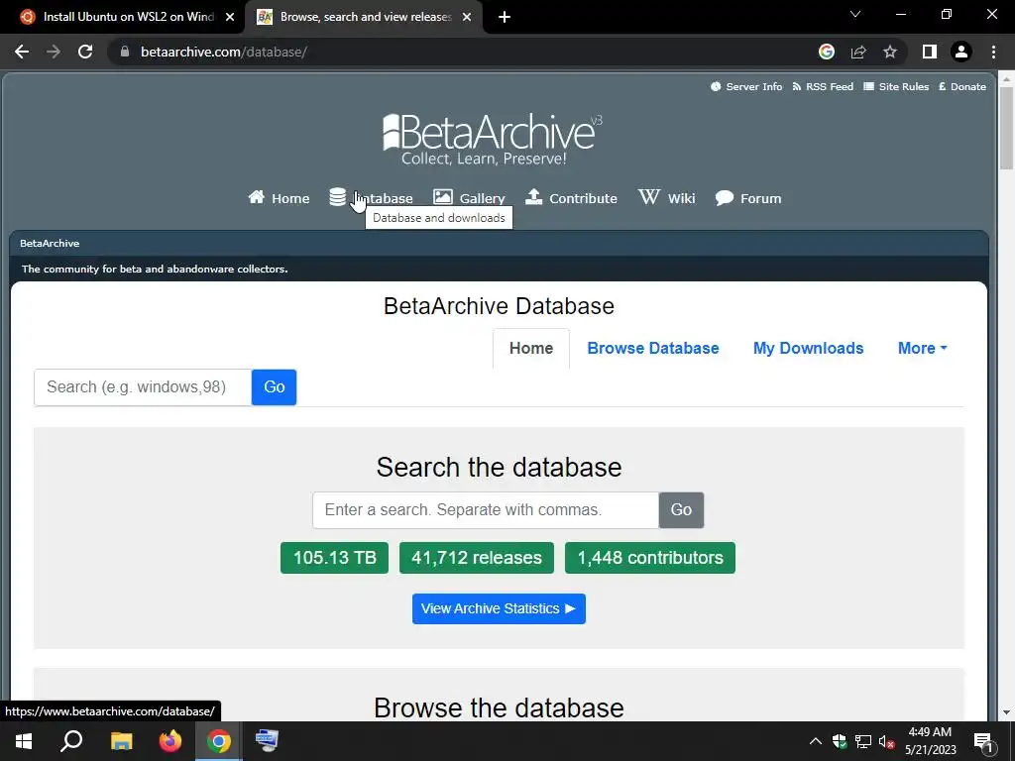The image size is (1015, 761).
Task: Reload the page with the refresh icon
Action: point(85,52)
